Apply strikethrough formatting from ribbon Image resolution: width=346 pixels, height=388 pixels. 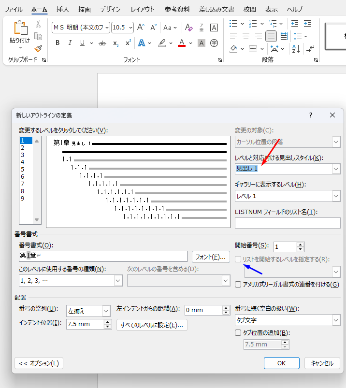[102, 43]
